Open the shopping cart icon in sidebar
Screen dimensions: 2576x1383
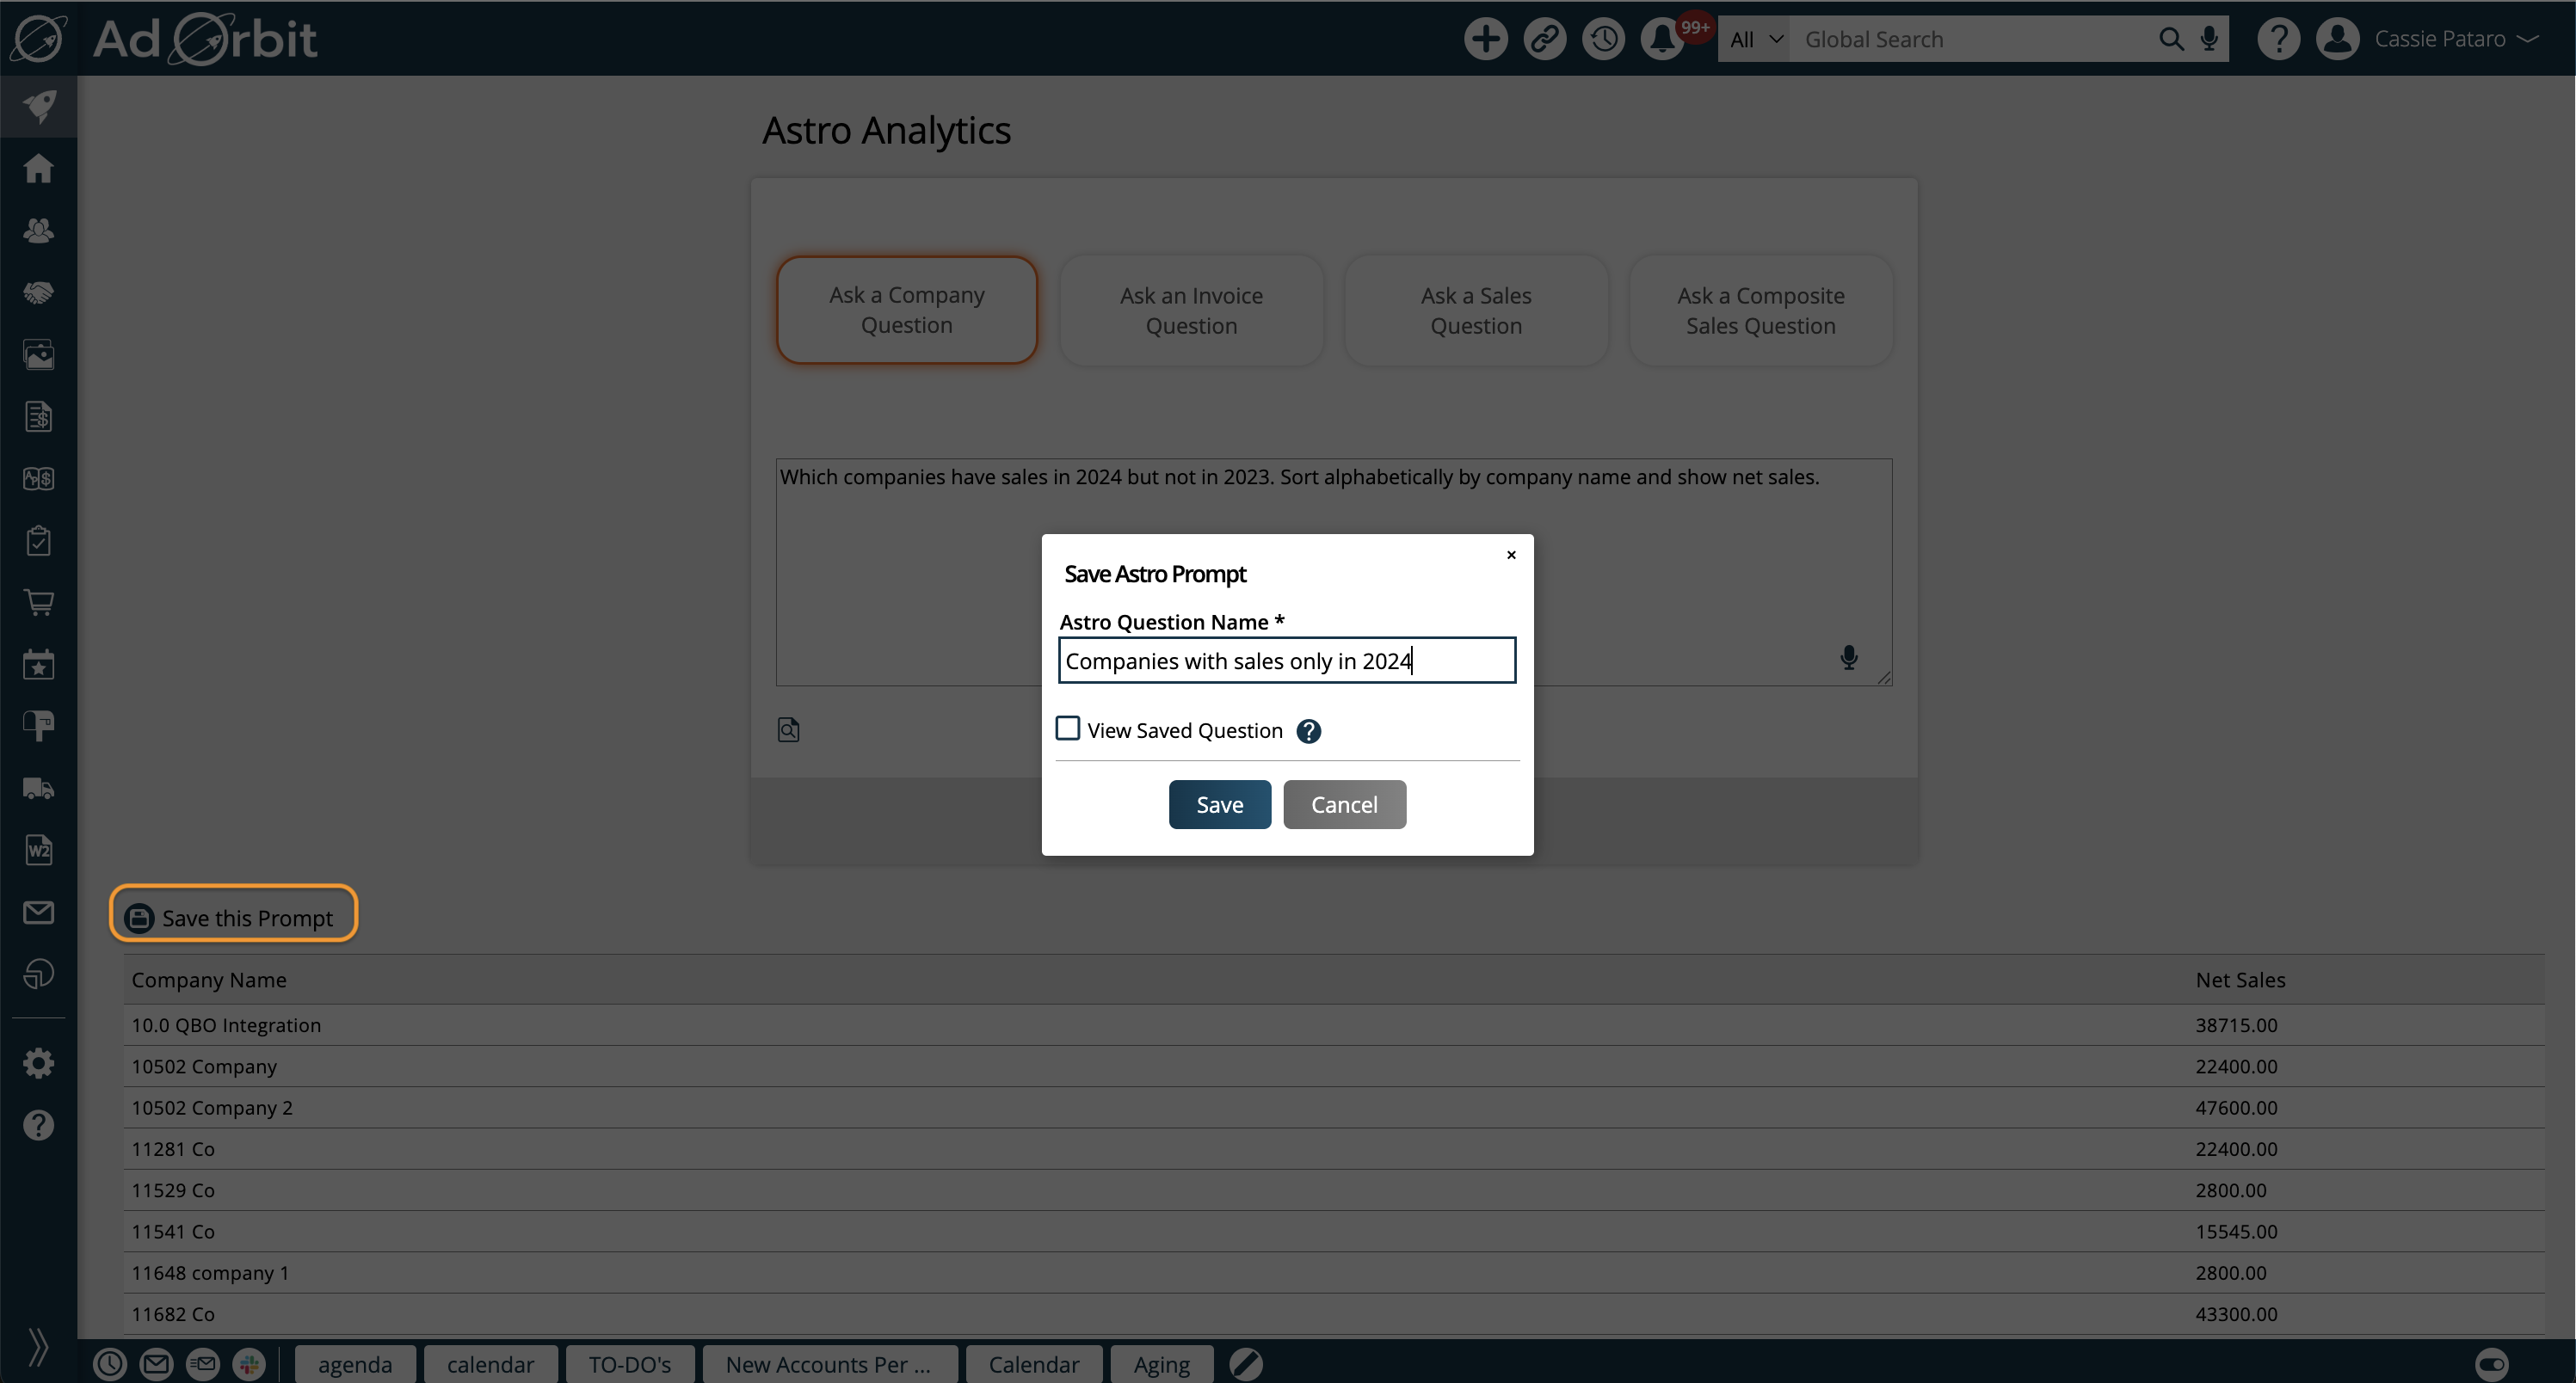(x=38, y=603)
